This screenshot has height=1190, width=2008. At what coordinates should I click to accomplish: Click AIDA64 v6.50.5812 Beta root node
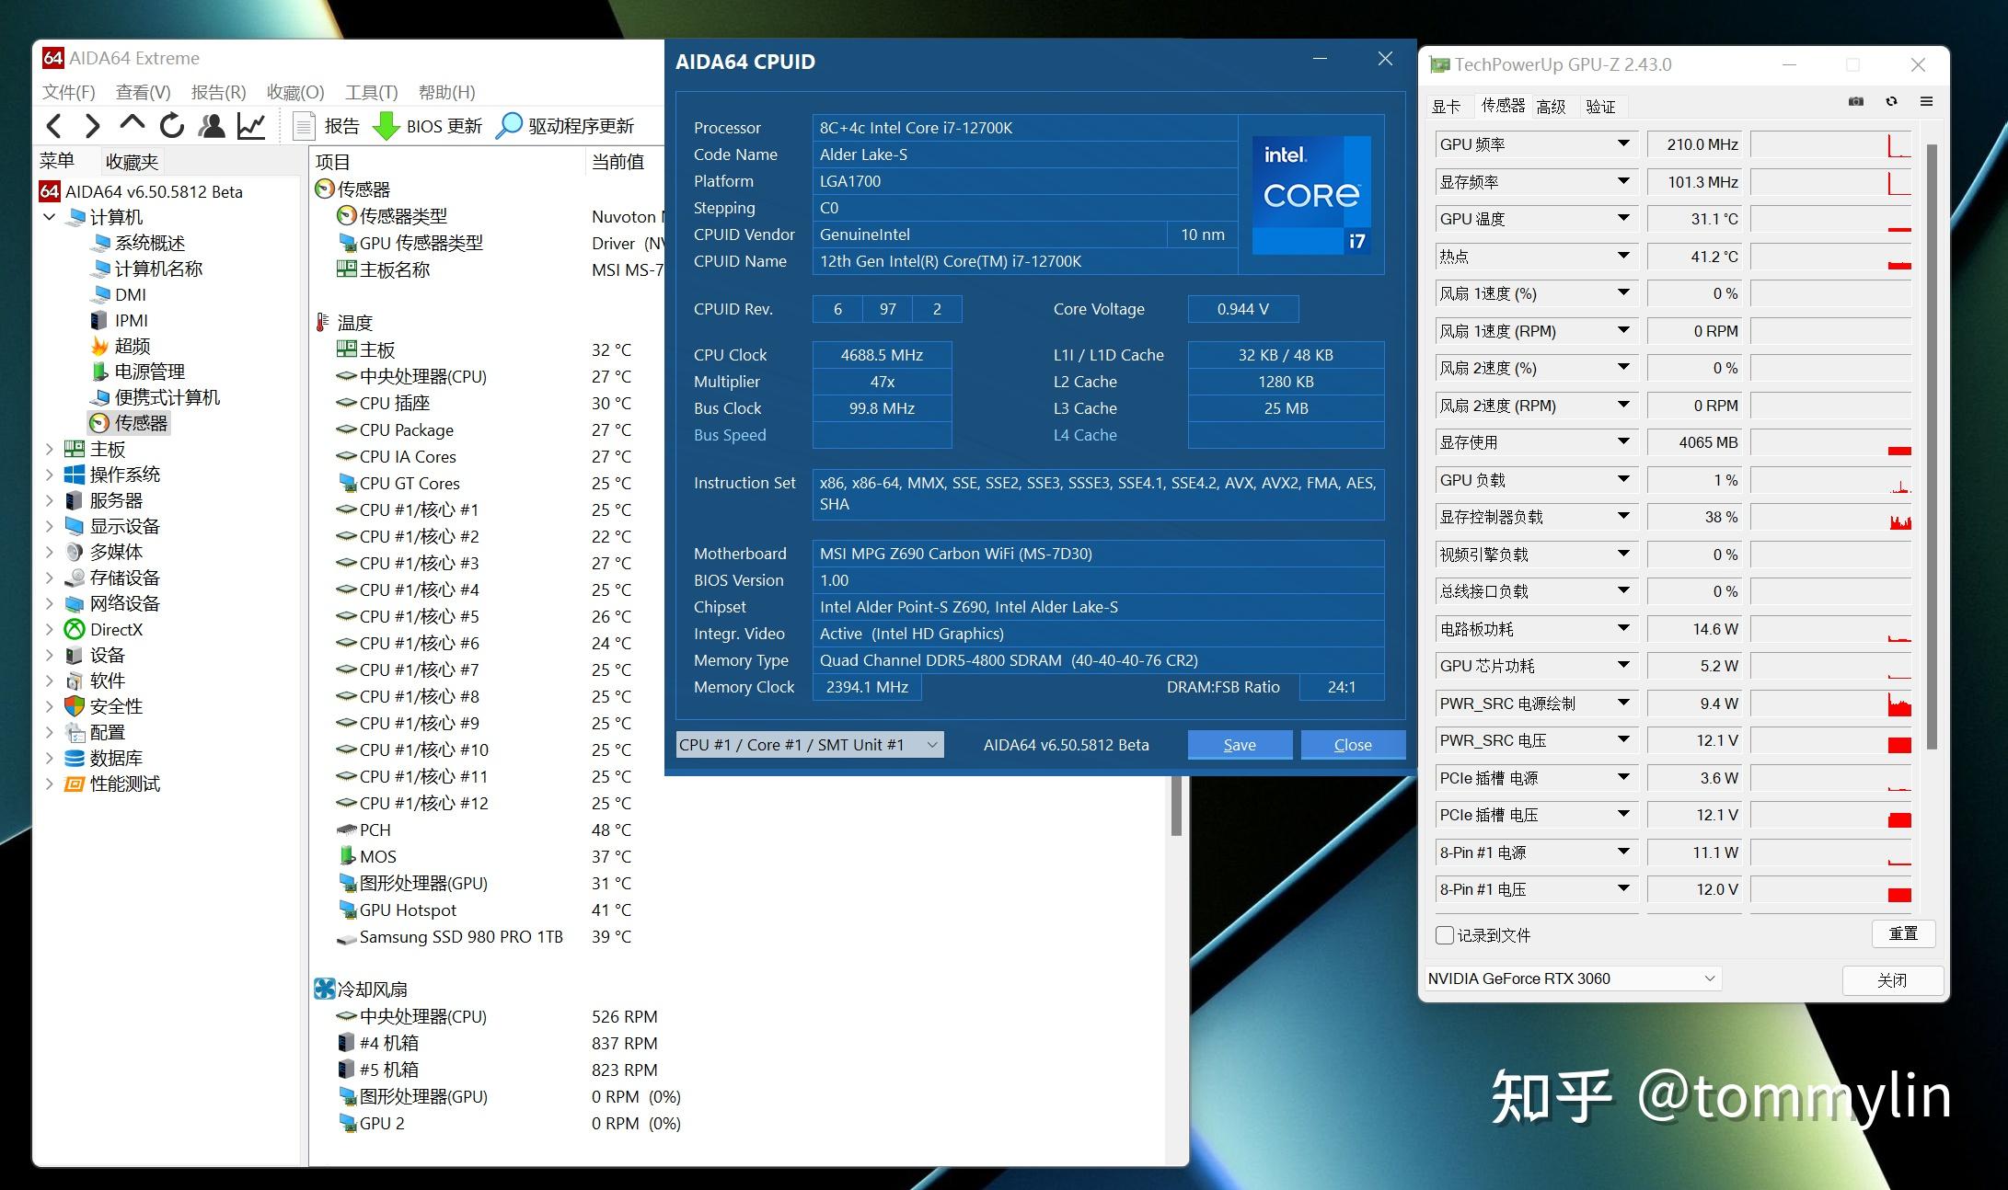point(142,191)
